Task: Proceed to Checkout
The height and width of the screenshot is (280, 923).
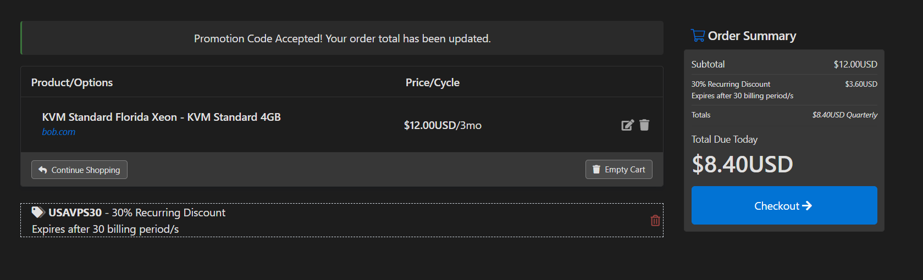Action: coord(784,205)
